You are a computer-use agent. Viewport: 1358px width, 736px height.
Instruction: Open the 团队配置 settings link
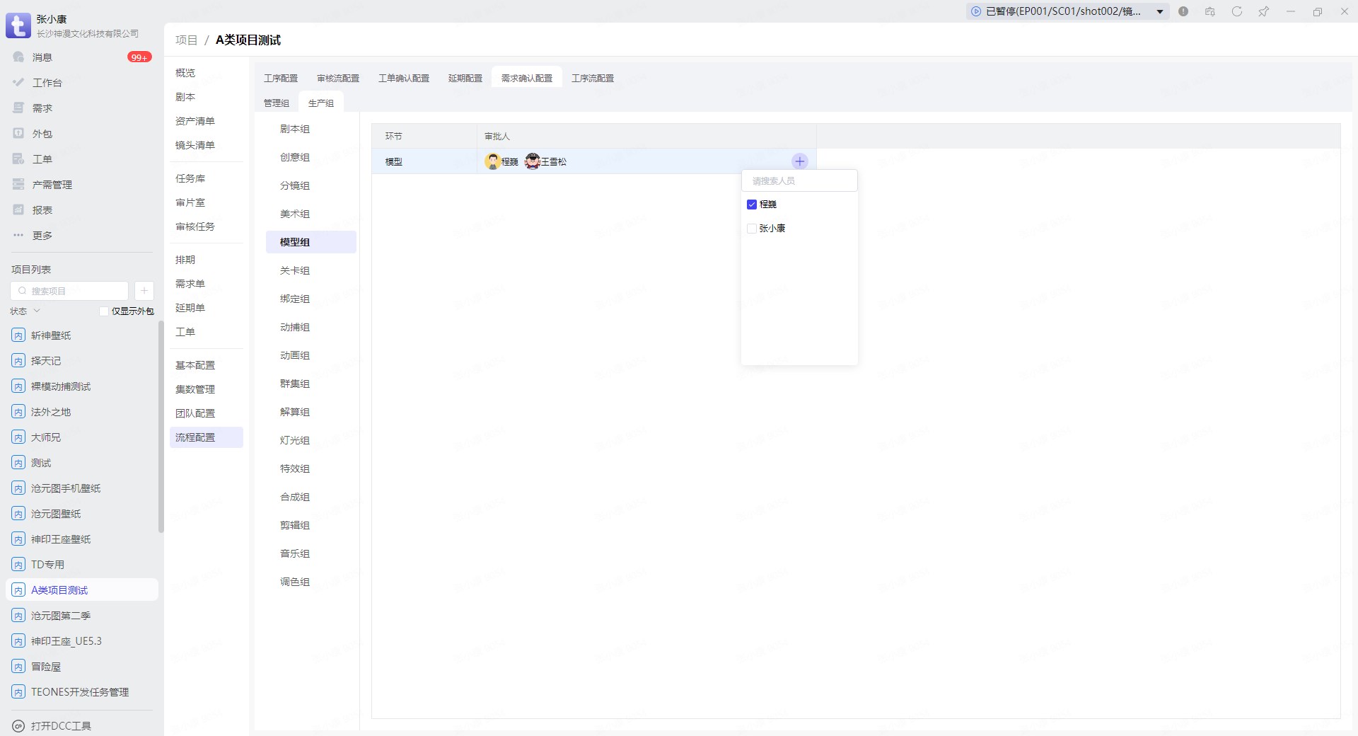[x=195, y=413]
